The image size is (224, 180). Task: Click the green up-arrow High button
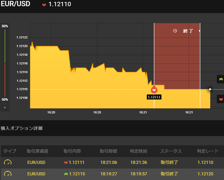(221, 79)
